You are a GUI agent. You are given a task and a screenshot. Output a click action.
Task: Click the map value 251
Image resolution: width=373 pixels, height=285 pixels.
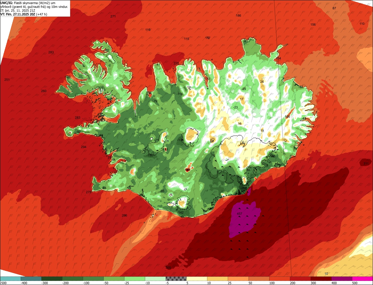[x=7, y=80]
